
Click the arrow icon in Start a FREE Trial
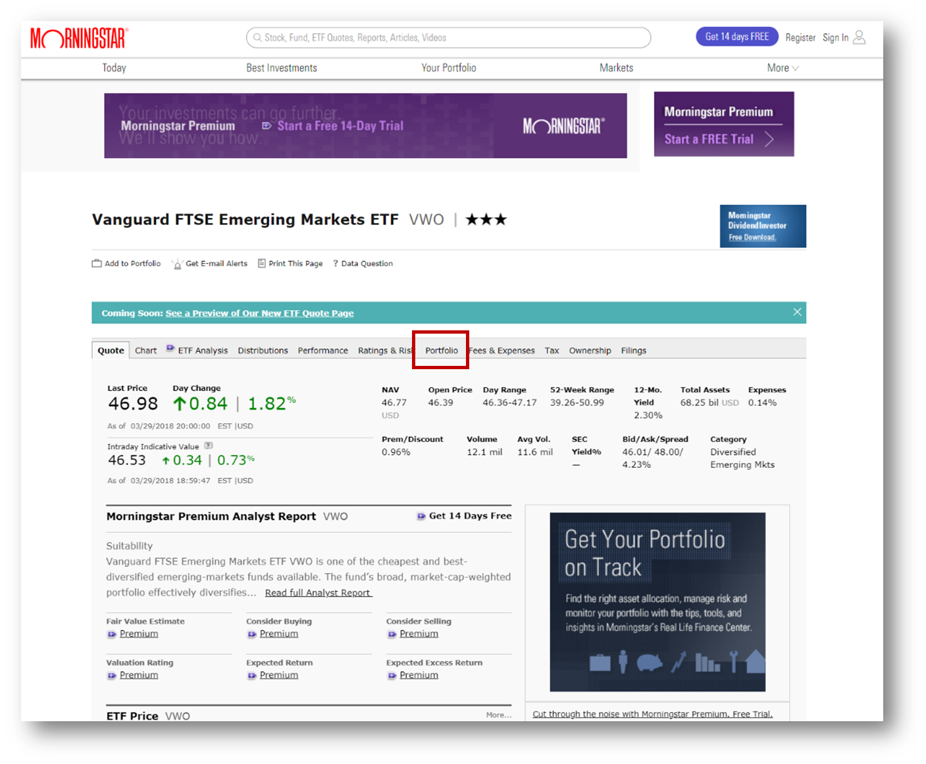click(769, 139)
